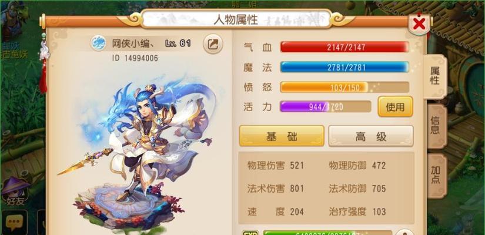
Task: Open the 好友 friends icon
Action: (x=15, y=191)
